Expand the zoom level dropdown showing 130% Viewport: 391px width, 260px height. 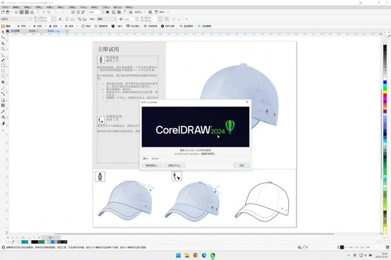coord(102,12)
